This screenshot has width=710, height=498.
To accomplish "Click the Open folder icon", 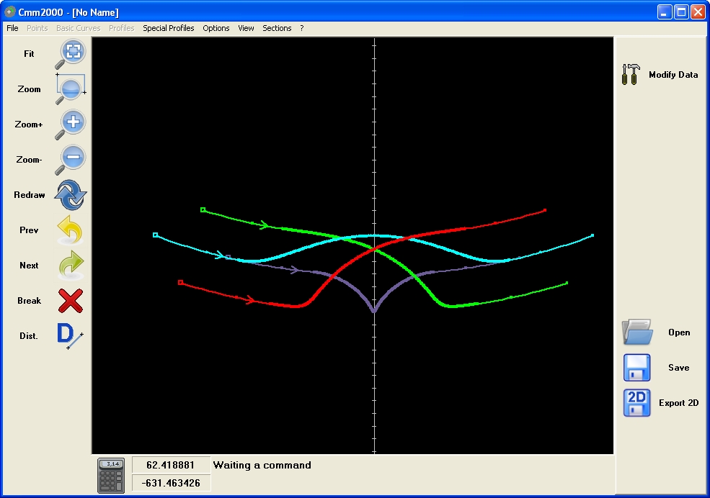I will tap(637, 332).
